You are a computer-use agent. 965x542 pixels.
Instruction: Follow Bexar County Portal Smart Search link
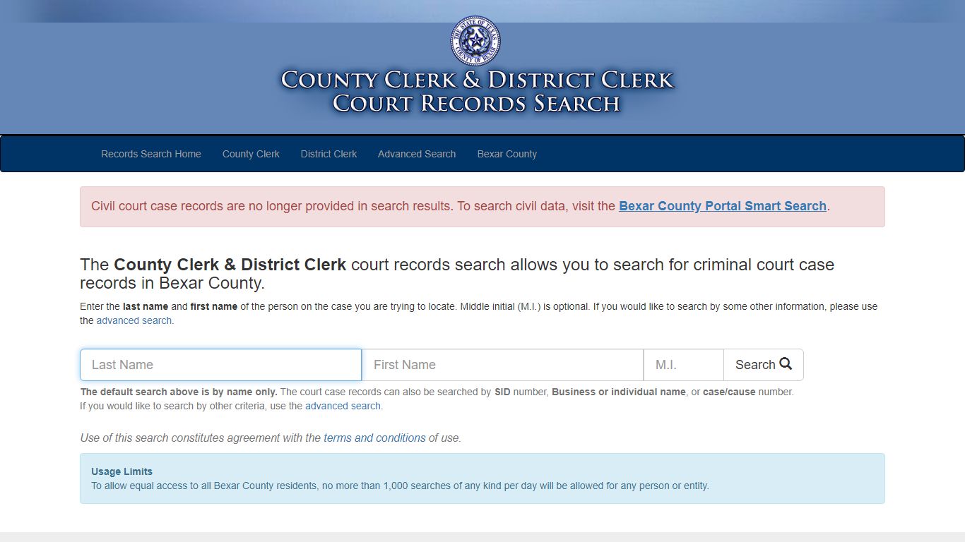pyautogui.click(x=723, y=206)
